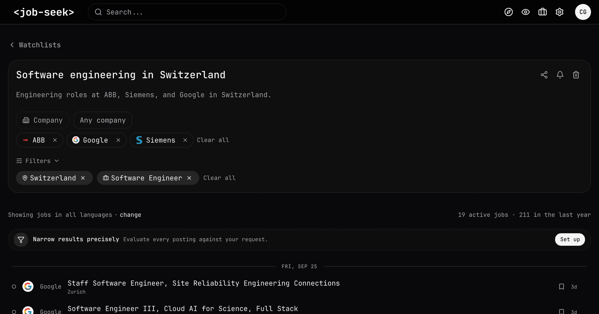Click the funnel icon beside Narrow results
The image size is (599, 314).
click(x=21, y=240)
